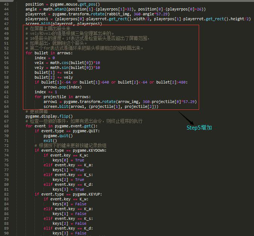Click 'pygame.quit()' on line 70

(x=58, y=136)
